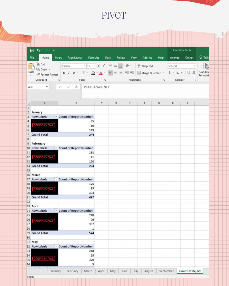The image size is (229, 286).
Task: Click the Increase Font Size icon
Action: (x=98, y=66)
